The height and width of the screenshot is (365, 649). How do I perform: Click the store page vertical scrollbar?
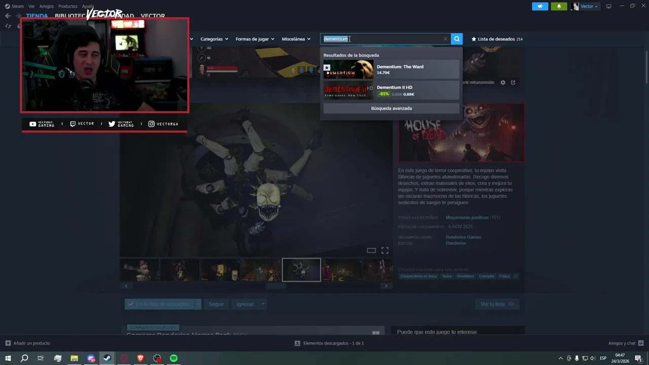click(x=646, y=67)
